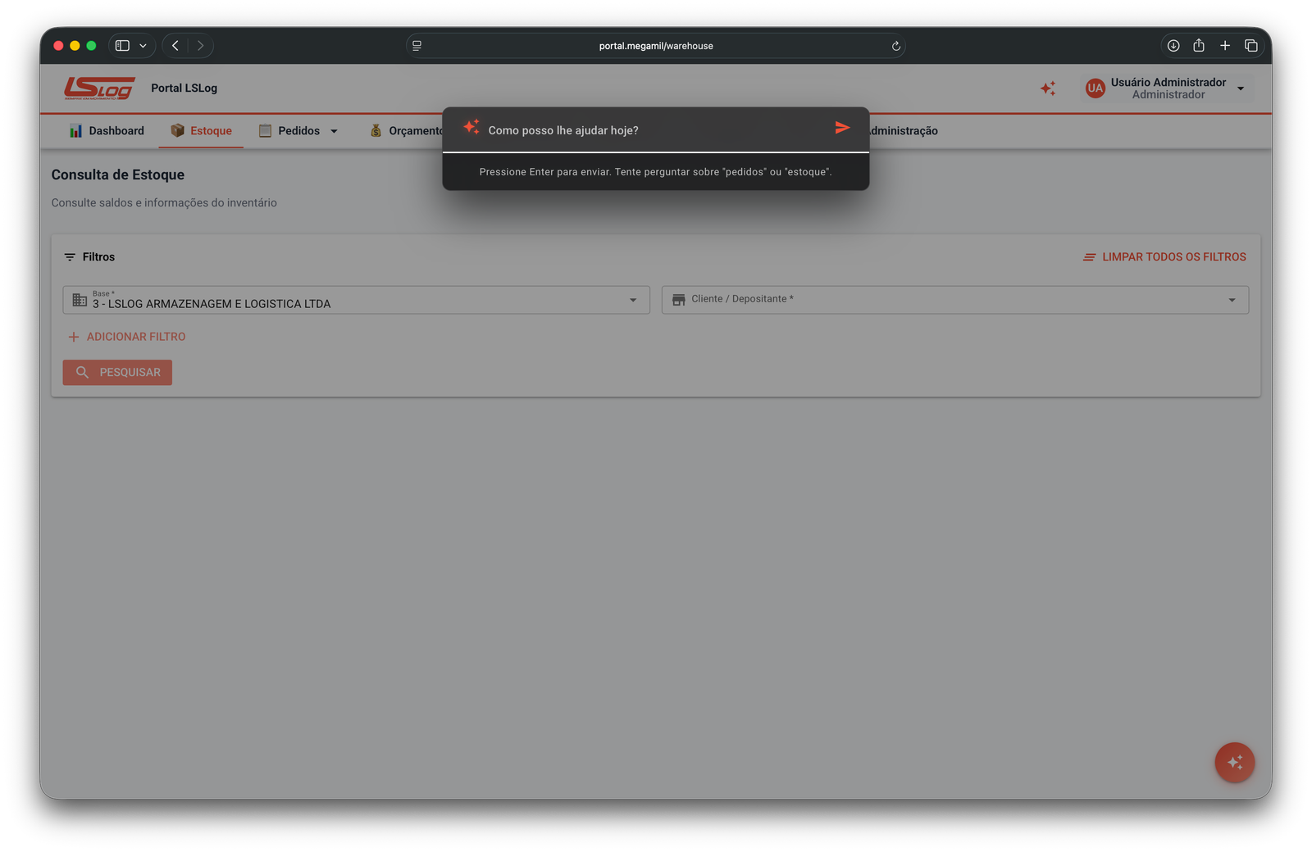The width and height of the screenshot is (1312, 852).
Task: Click the building icon in the Base field
Action: pyautogui.click(x=78, y=300)
